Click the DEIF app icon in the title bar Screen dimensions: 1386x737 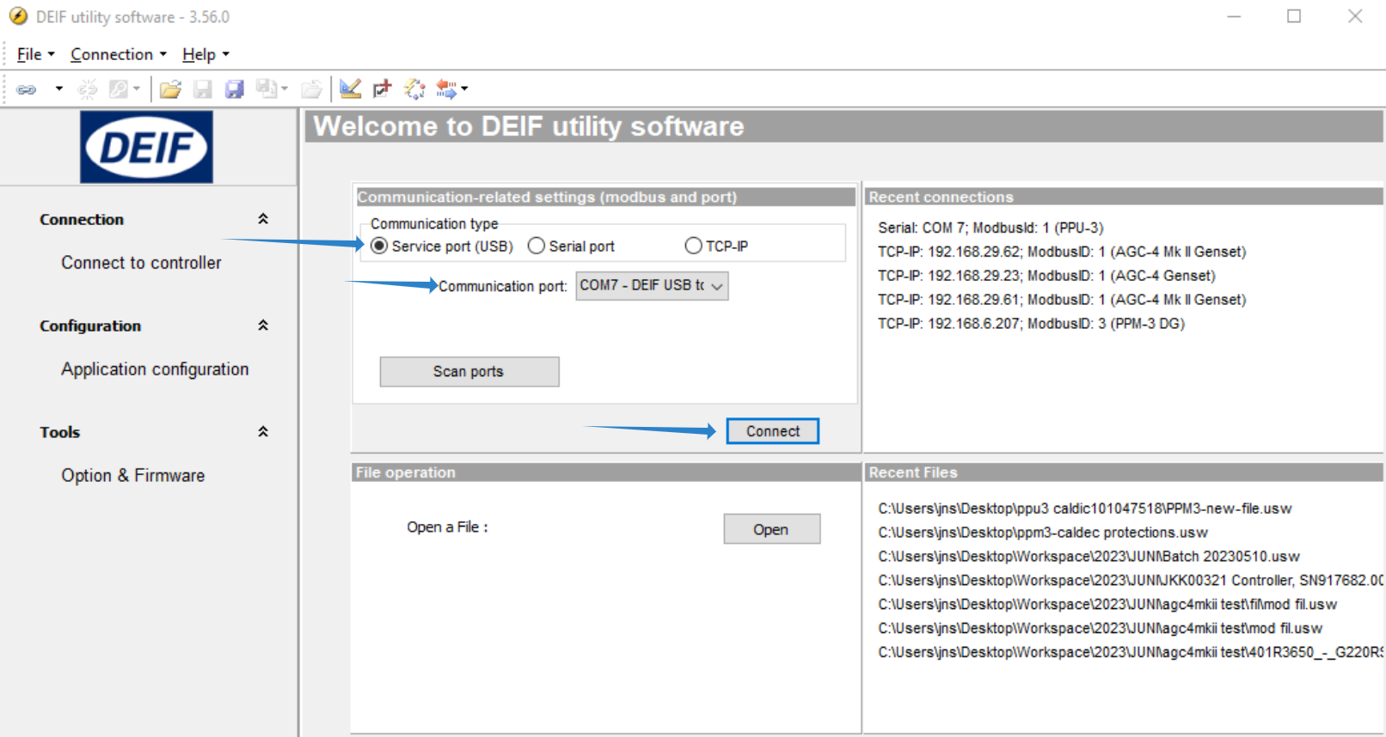point(18,16)
